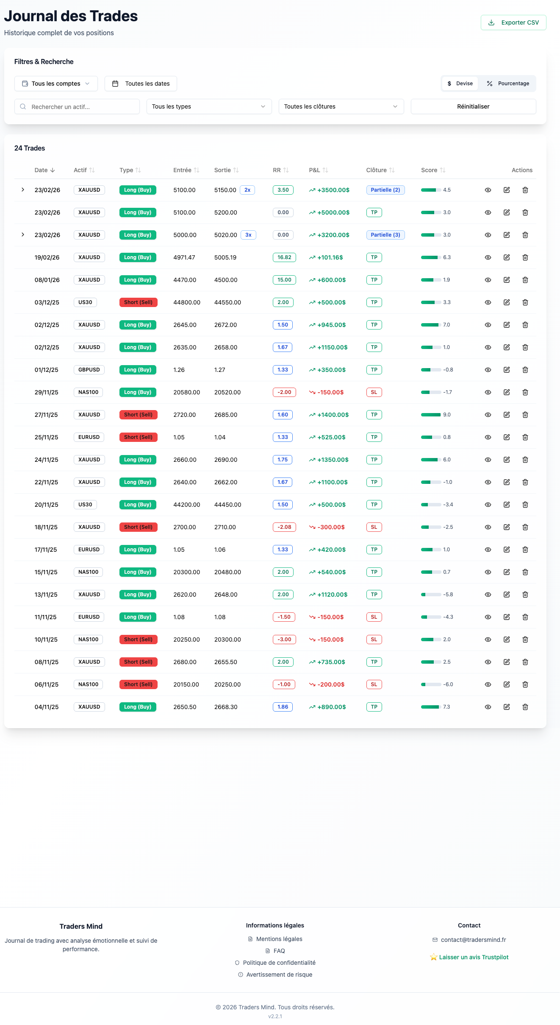Expand the 5100.00 entry partial trade row
Image resolution: width=560 pixels, height=1025 pixels.
(23, 190)
